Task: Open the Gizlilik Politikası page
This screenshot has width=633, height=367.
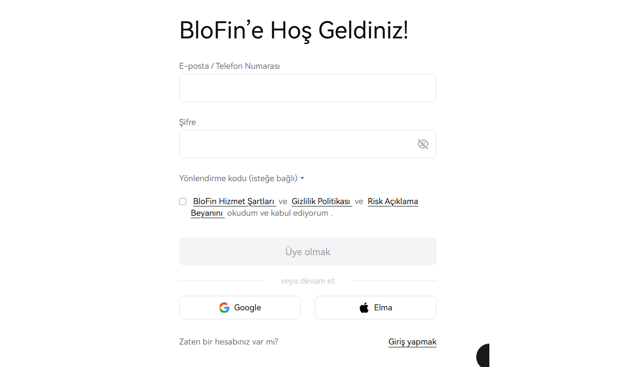Action: click(321, 201)
